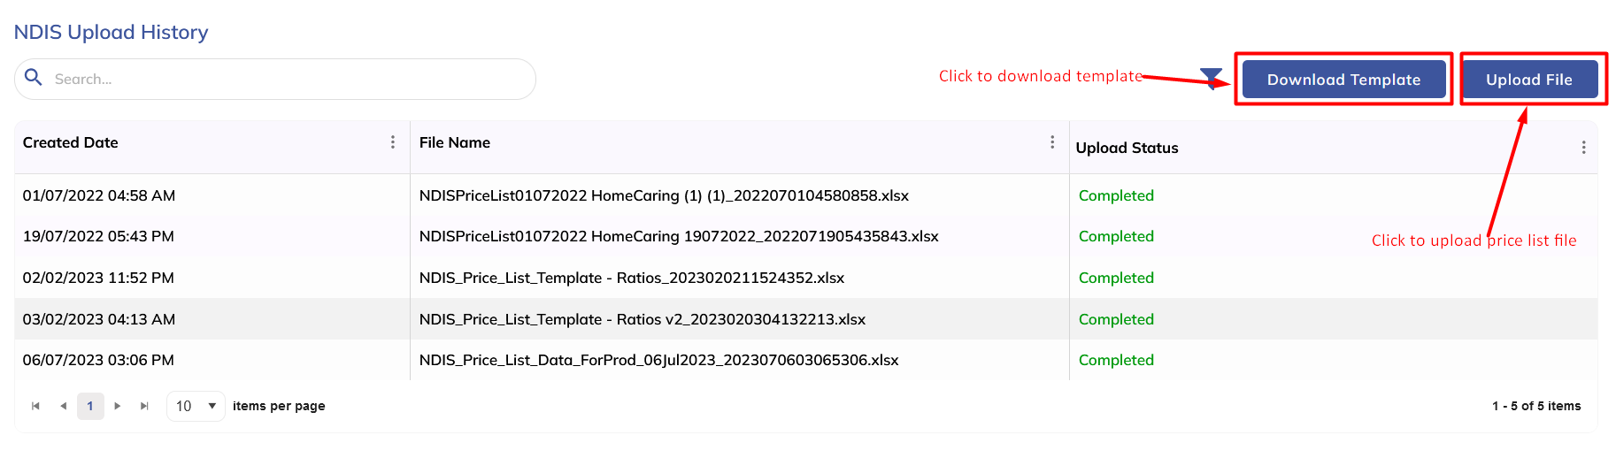
Task: Select page 1 in pagination
Action: (x=90, y=406)
